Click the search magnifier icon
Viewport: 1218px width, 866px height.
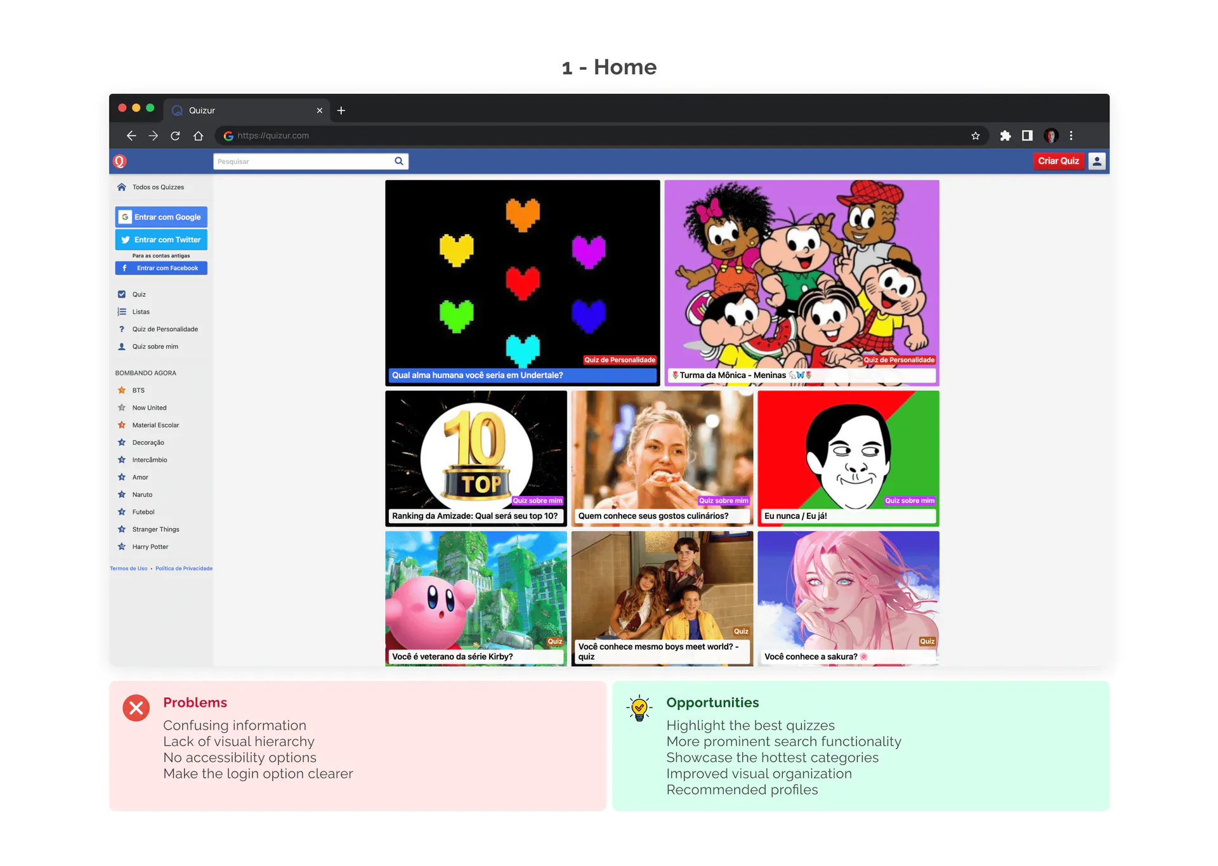pyautogui.click(x=399, y=161)
